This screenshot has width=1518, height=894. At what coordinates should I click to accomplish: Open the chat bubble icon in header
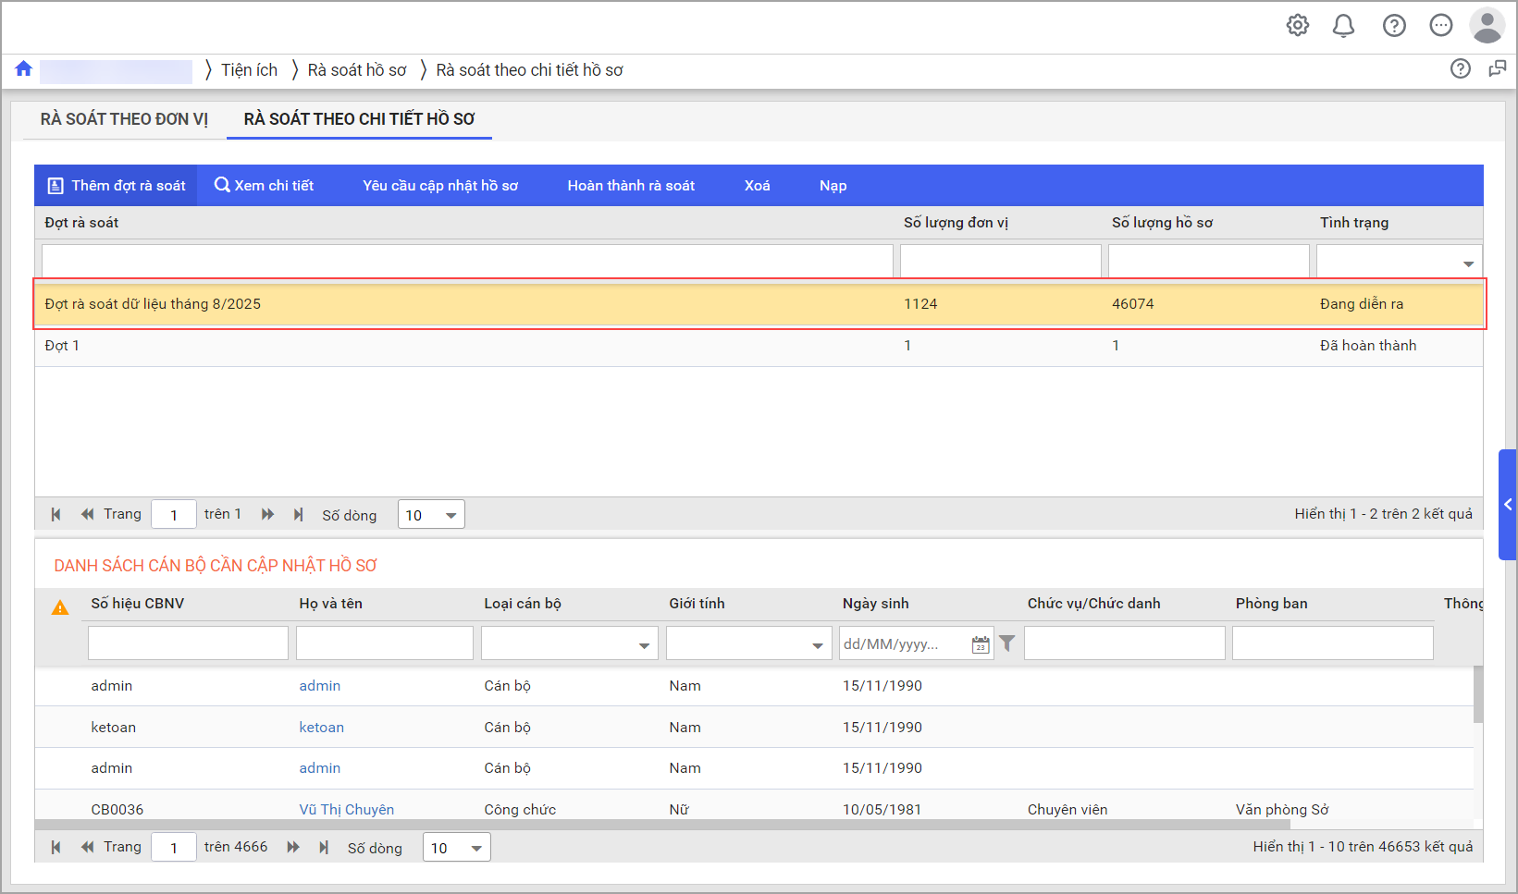(x=1440, y=26)
